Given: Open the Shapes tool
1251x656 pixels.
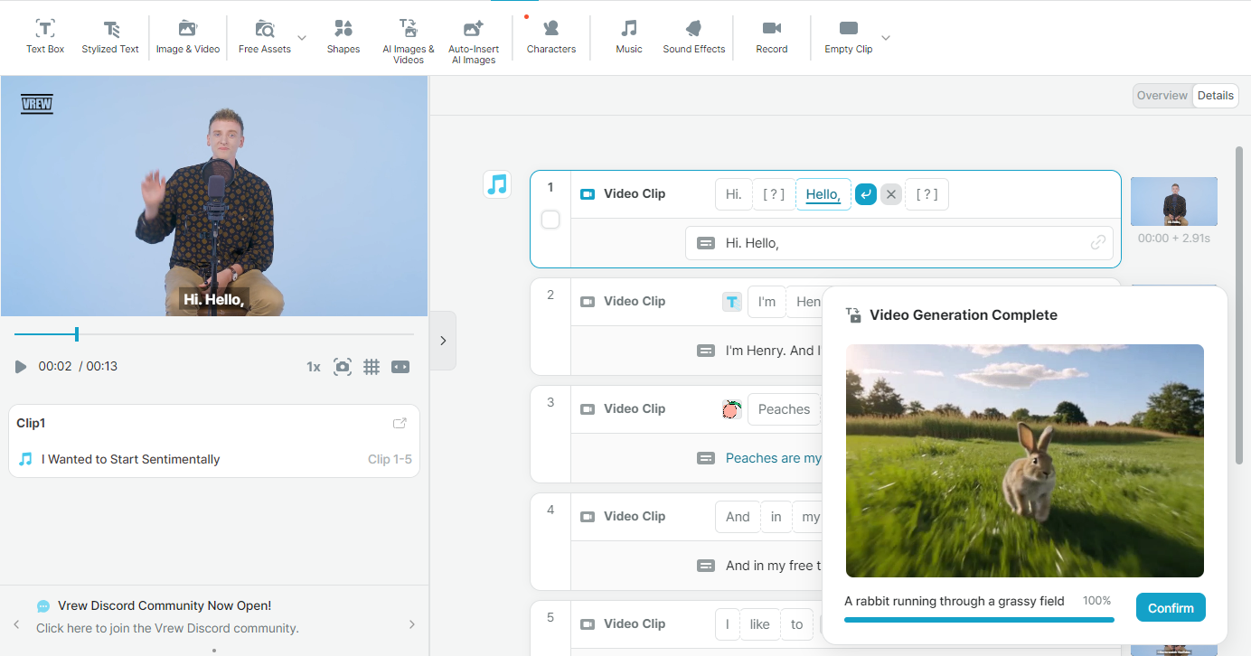Looking at the screenshot, I should pos(343,37).
